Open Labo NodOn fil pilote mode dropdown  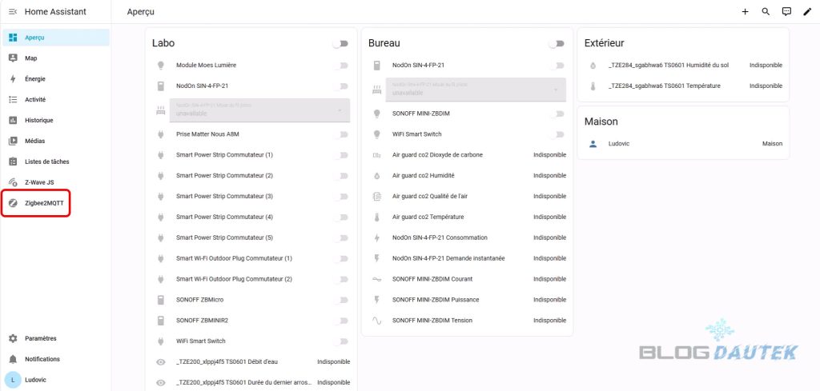point(259,110)
